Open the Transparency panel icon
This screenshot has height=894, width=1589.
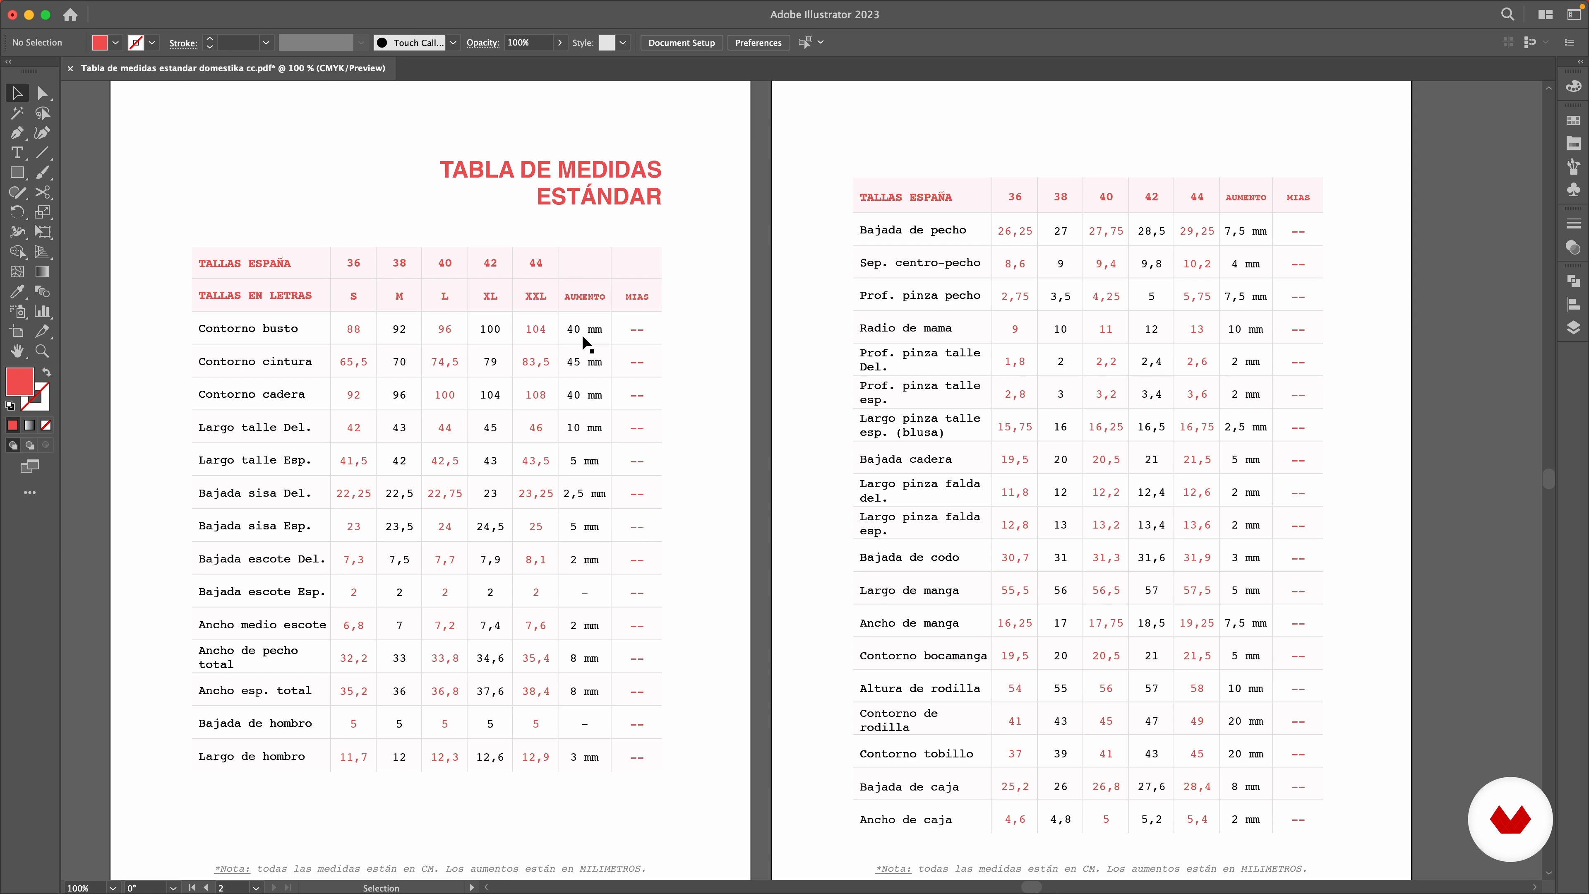[x=1574, y=247]
